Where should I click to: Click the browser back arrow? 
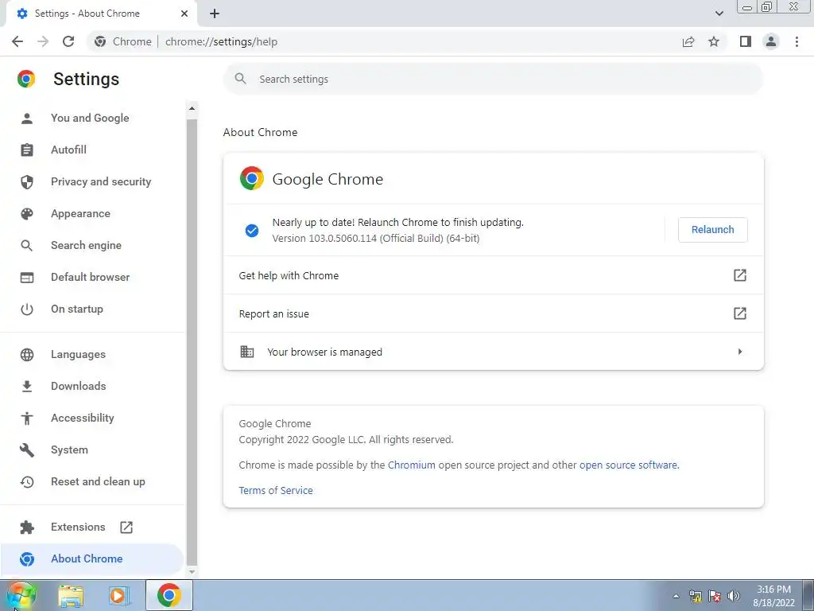click(x=17, y=41)
